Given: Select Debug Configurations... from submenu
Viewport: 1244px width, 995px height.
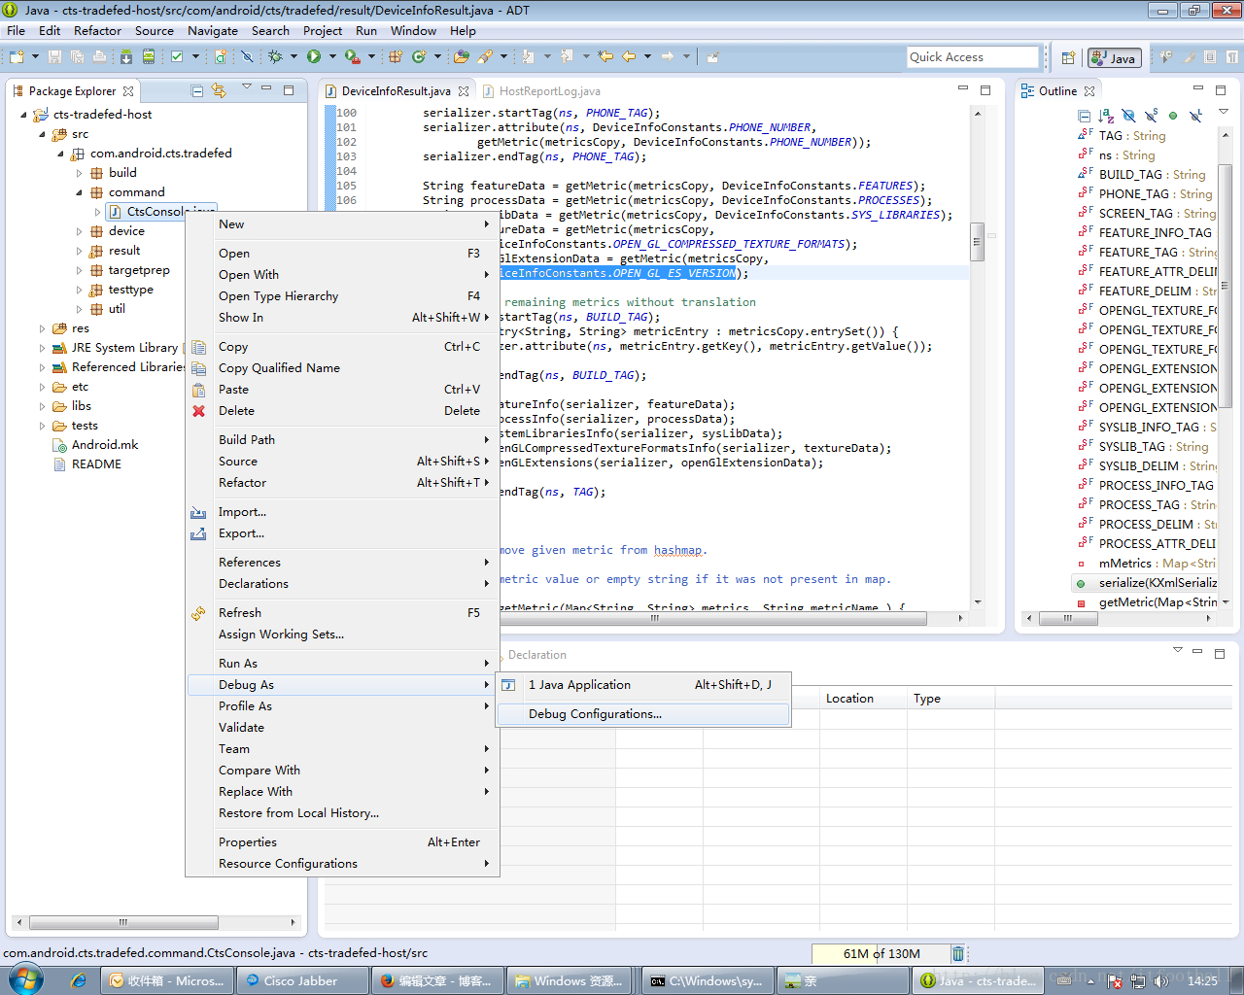Looking at the screenshot, I should click(595, 714).
